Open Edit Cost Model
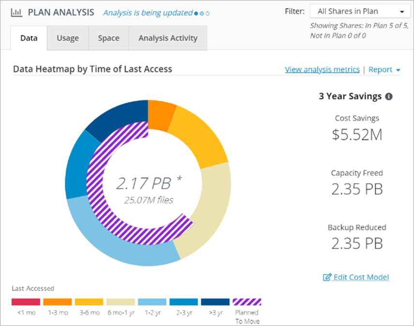Image resolution: width=414 pixels, height=326 pixels. (360, 277)
